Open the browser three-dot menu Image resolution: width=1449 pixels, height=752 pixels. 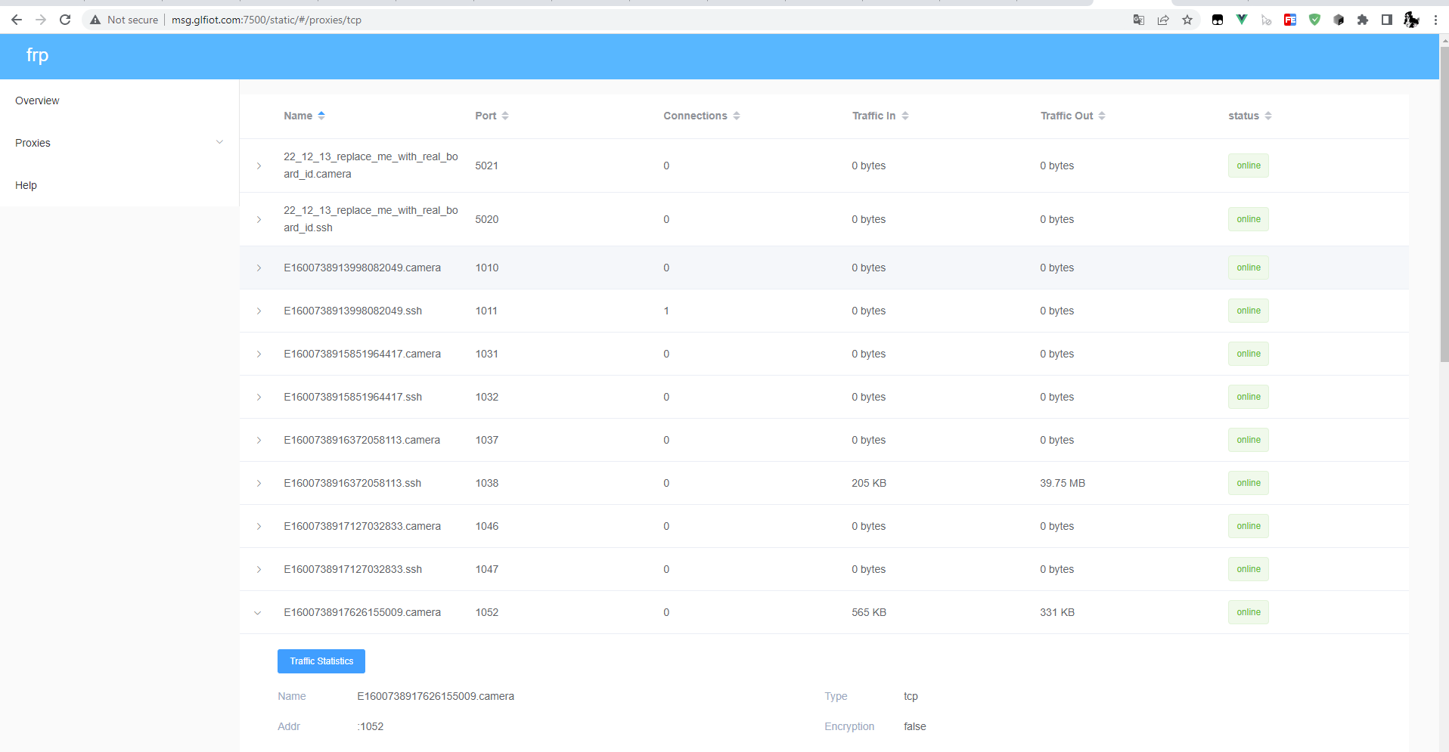point(1435,20)
